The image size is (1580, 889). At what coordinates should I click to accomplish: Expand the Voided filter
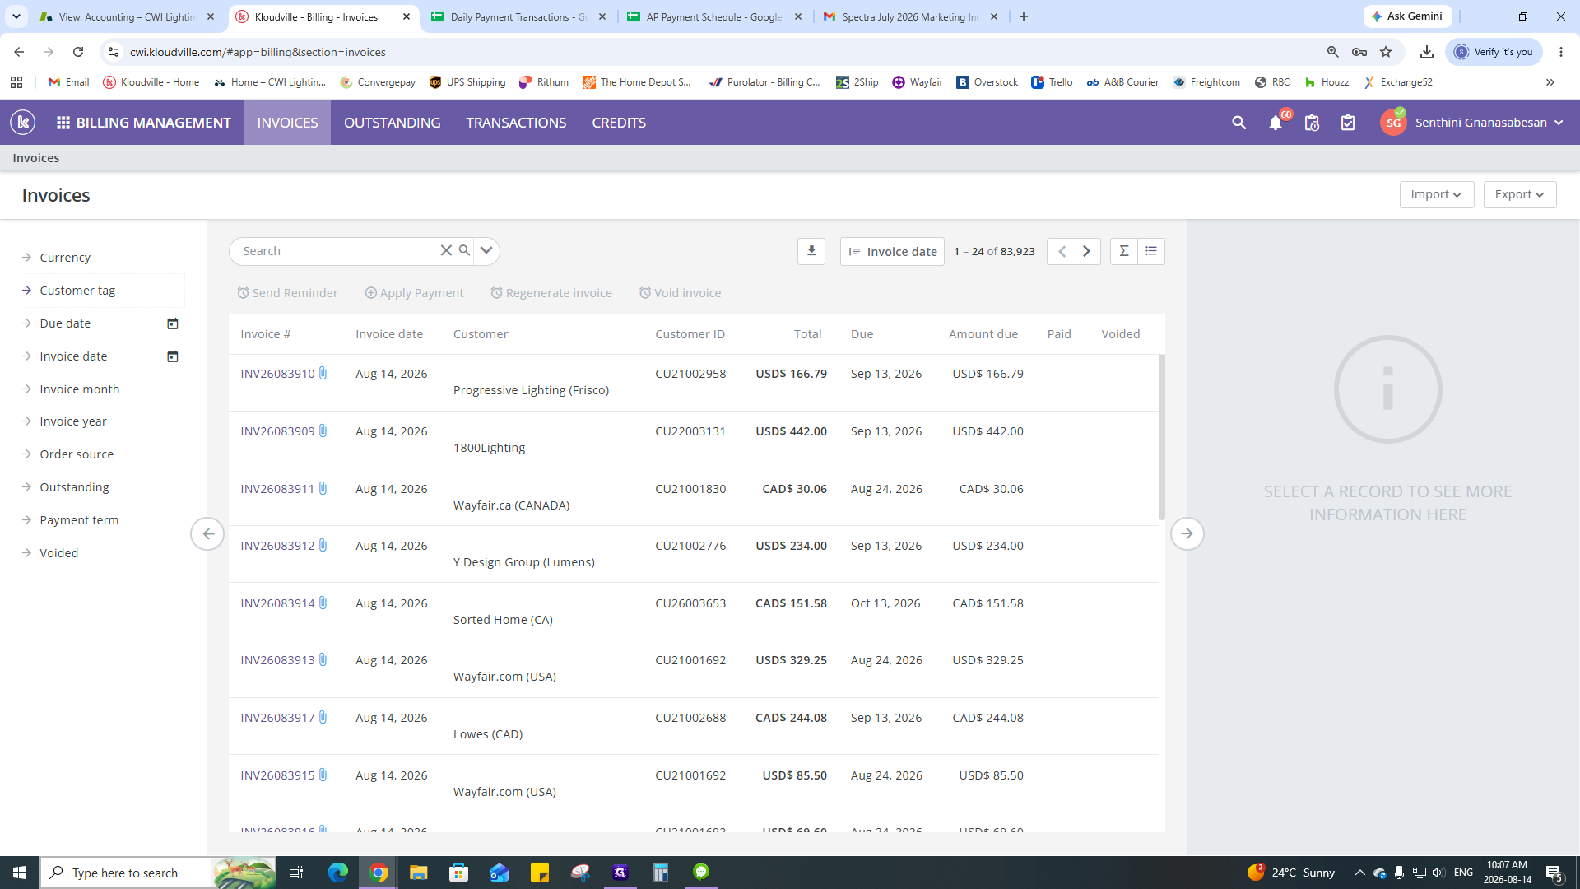point(59,553)
